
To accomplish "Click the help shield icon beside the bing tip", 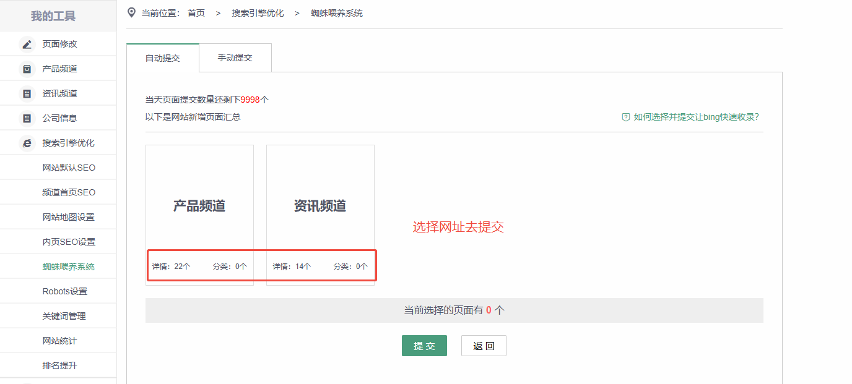I will 626,117.
